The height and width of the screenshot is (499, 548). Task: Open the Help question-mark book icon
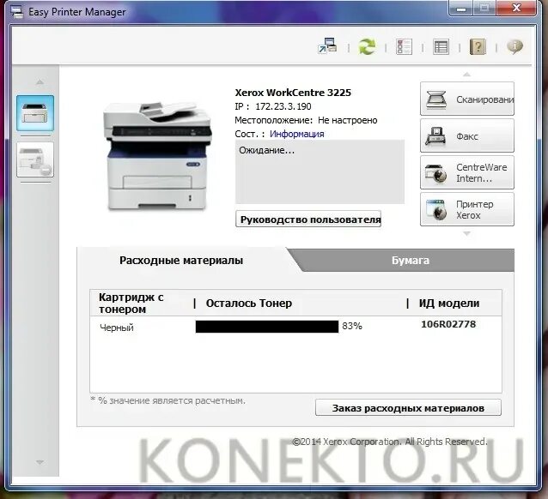point(478,46)
